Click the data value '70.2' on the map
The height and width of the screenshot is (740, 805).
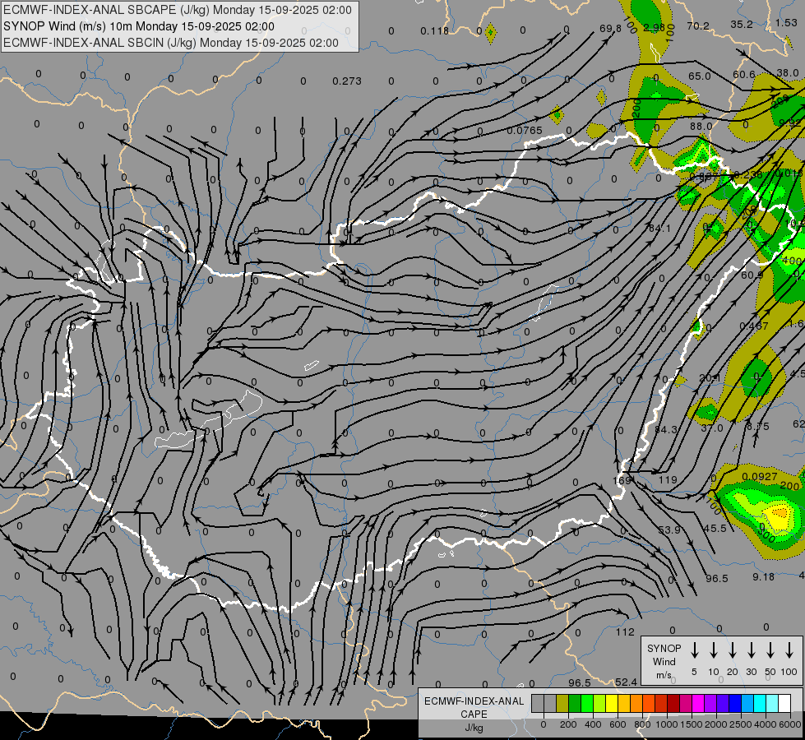tap(698, 26)
